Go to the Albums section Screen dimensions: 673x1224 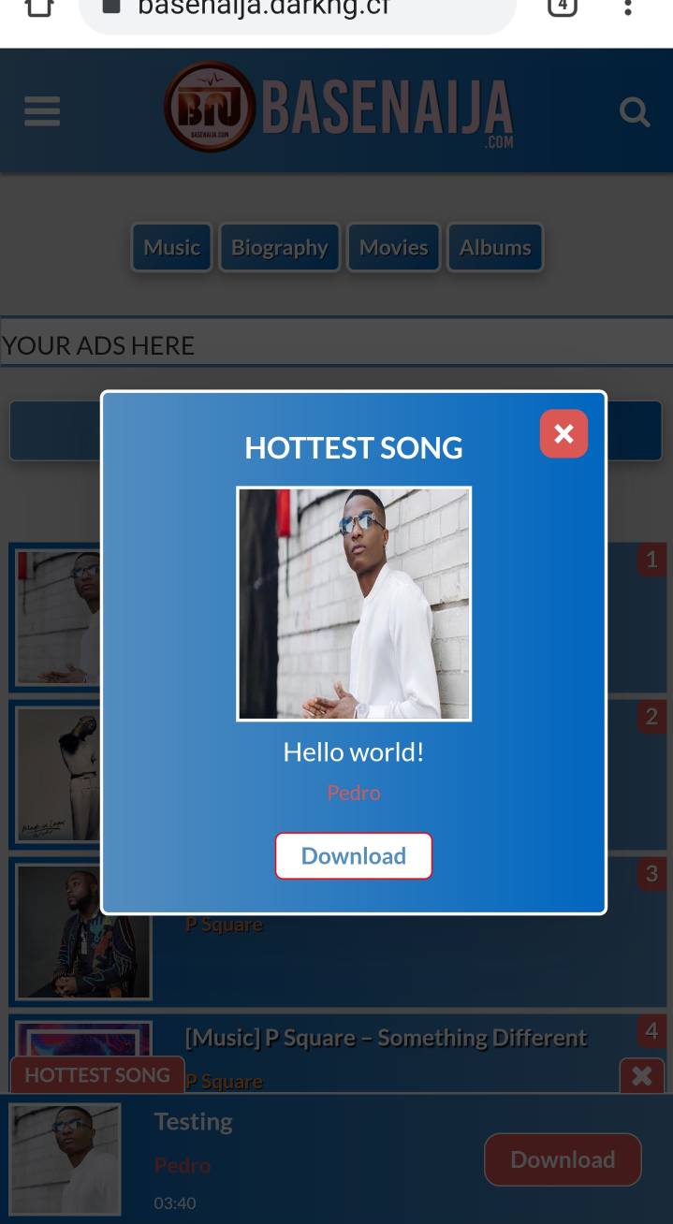[x=495, y=248]
